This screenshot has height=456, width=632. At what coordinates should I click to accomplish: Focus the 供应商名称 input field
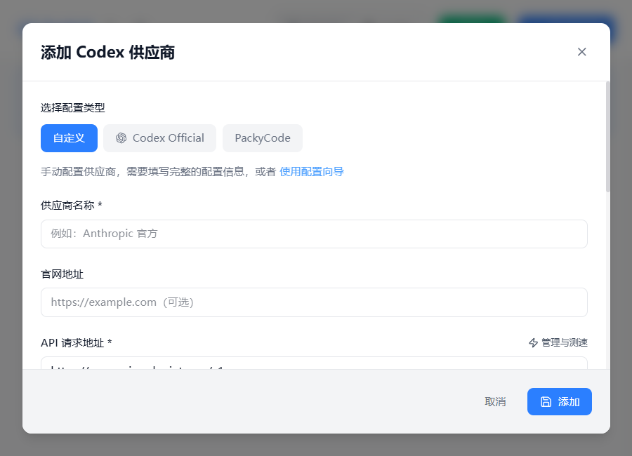(x=314, y=234)
